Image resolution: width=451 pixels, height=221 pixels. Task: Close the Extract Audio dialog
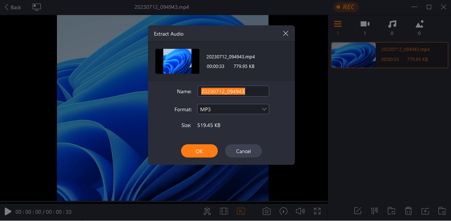tap(286, 33)
